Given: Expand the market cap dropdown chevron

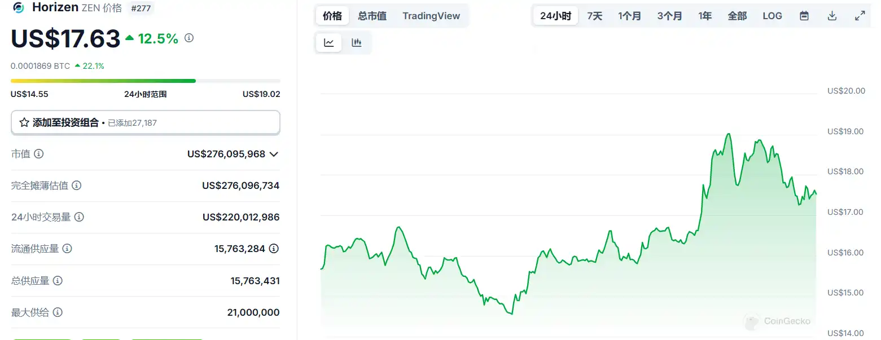Looking at the screenshot, I should (x=274, y=154).
